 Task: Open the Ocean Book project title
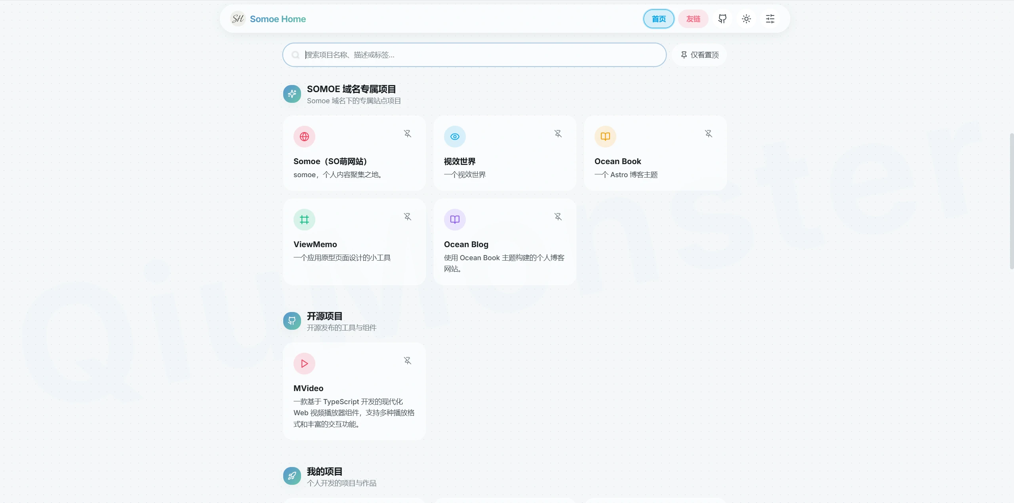click(618, 161)
